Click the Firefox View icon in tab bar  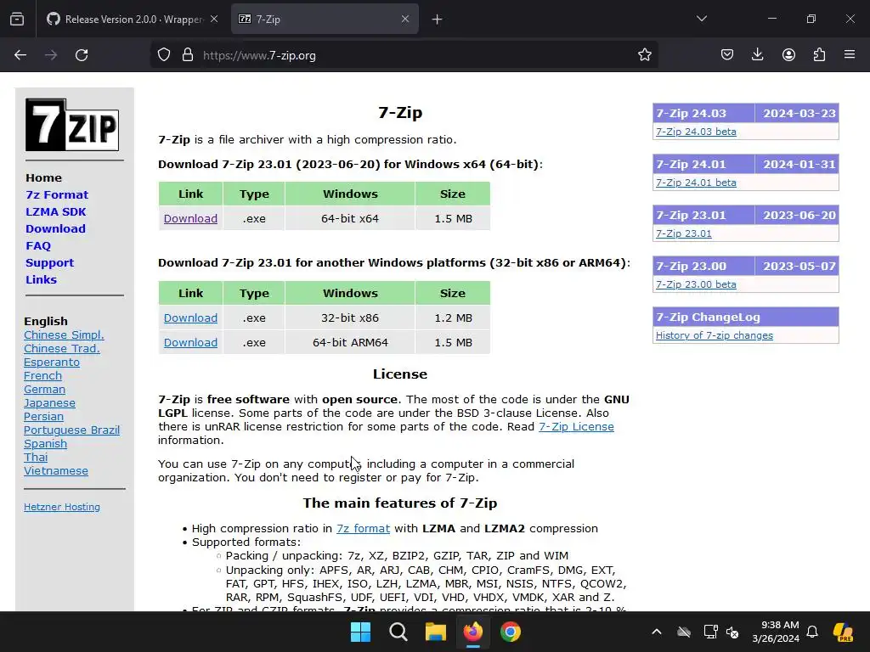click(x=17, y=20)
